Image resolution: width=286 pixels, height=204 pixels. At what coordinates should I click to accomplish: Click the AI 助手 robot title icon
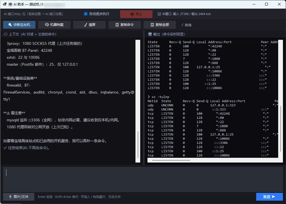click(x=10, y=4)
